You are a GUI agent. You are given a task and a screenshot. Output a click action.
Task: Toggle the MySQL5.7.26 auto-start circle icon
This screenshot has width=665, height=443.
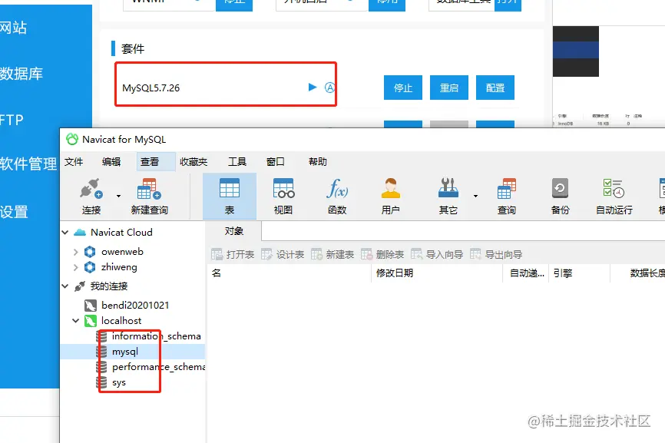pyautogui.click(x=329, y=88)
